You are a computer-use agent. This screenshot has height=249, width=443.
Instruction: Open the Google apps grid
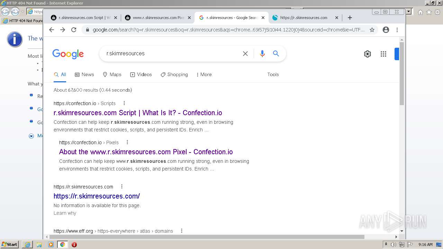(x=383, y=54)
